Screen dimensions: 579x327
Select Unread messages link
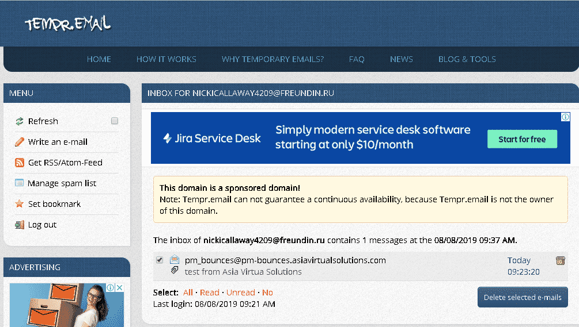(240, 293)
